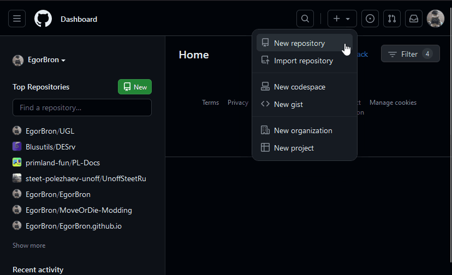Open the Issues icon in header
452x275 pixels.
[x=370, y=19]
